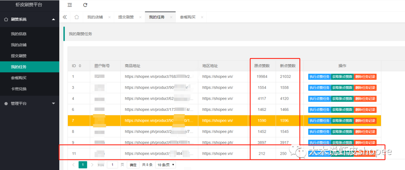Switch to the 我的店铺 tab
The width and height of the screenshot is (405, 170).
(x=95, y=17)
